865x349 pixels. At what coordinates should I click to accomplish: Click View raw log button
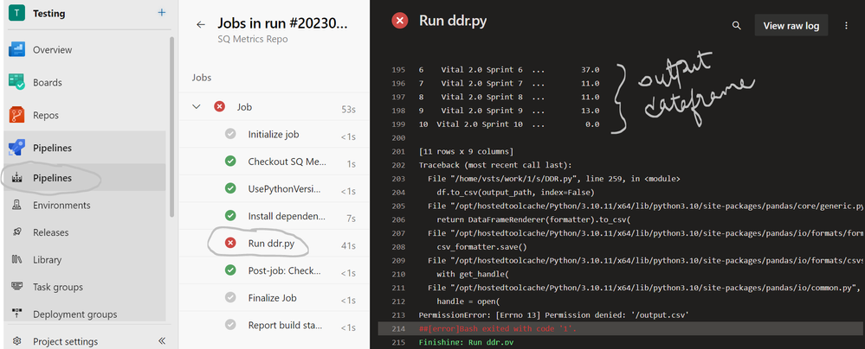(x=791, y=25)
